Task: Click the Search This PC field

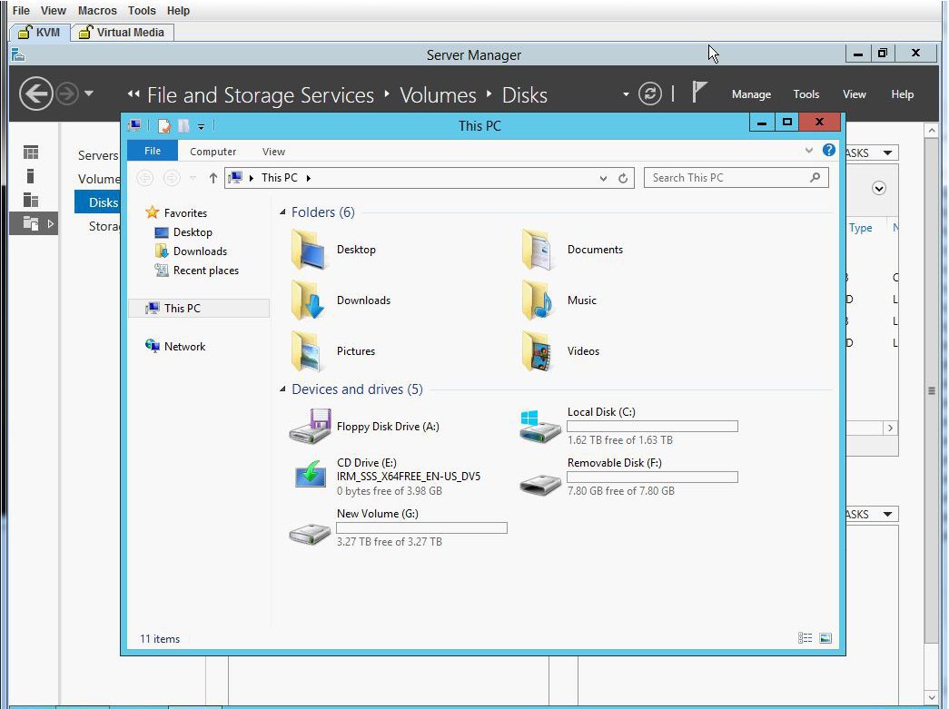Action: coord(736,178)
